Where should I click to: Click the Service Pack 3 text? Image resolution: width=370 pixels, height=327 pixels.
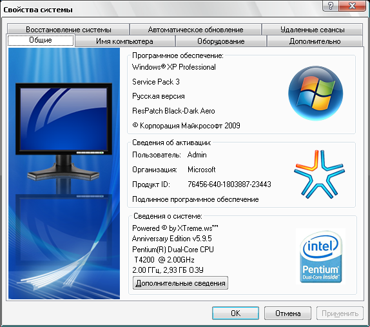tap(156, 82)
